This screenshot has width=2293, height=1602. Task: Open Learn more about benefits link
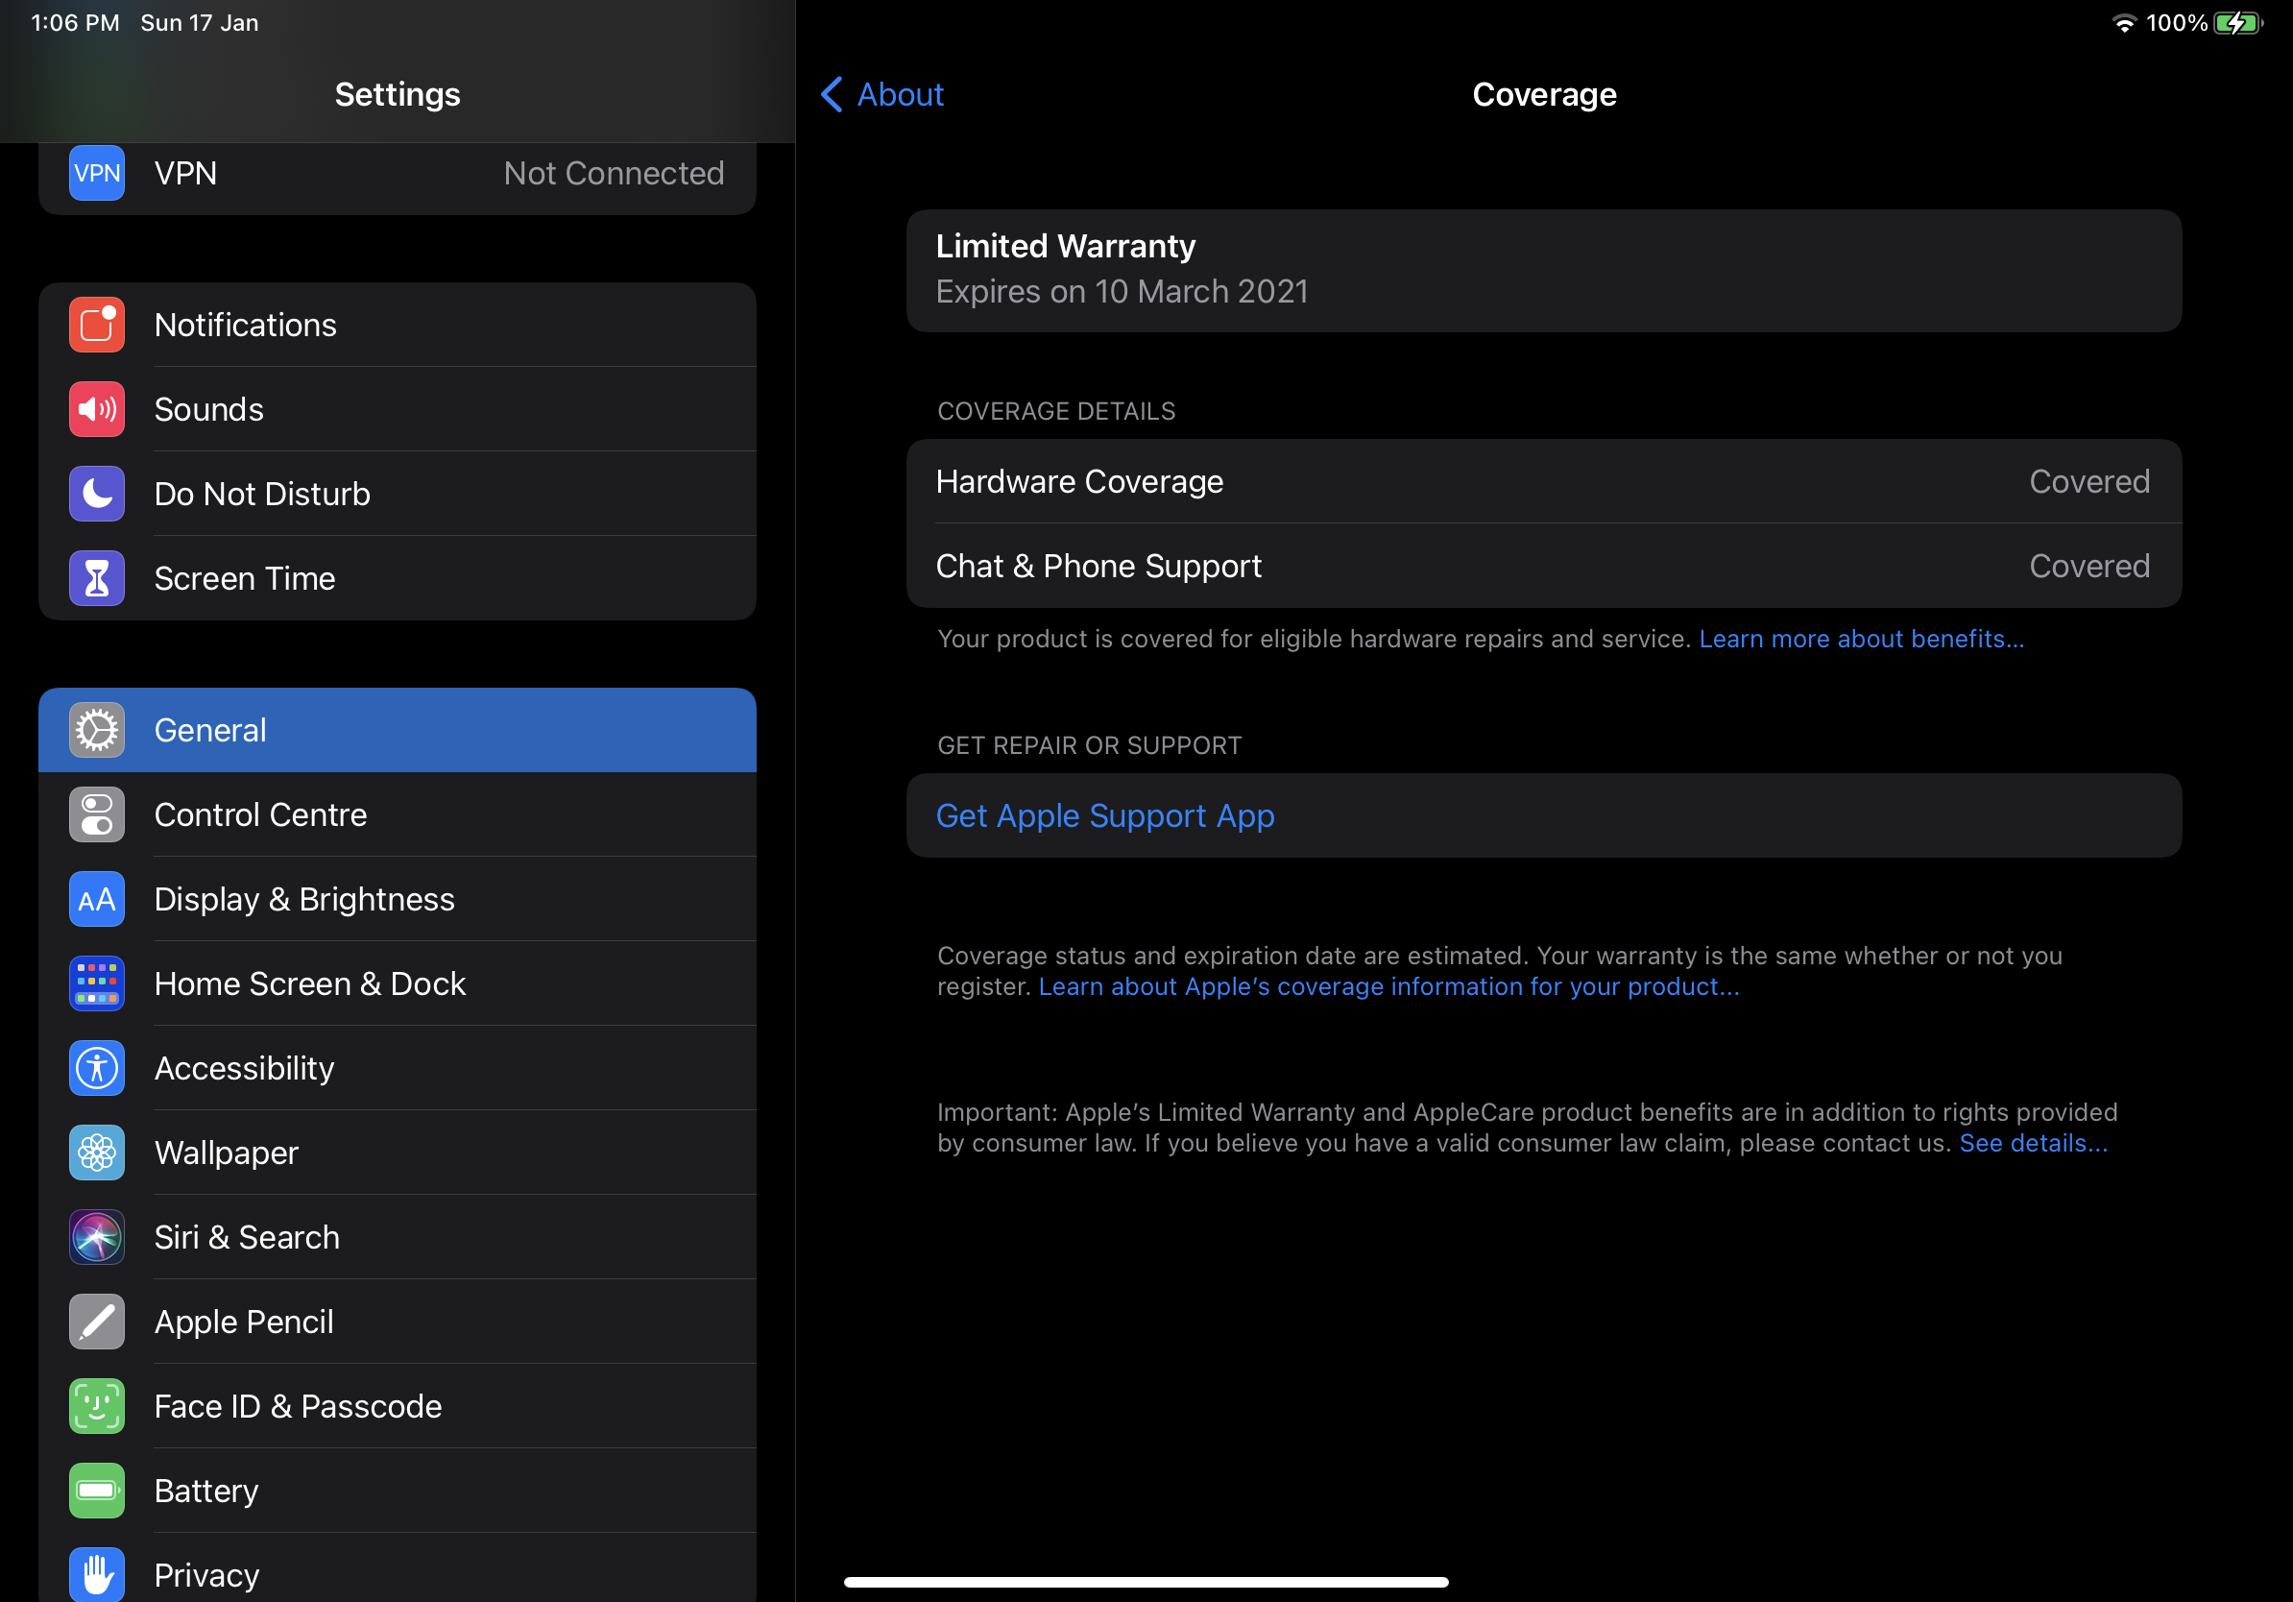(1862, 640)
